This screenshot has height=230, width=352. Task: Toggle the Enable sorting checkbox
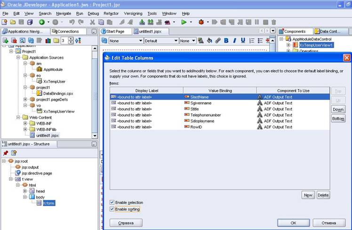click(x=112, y=209)
